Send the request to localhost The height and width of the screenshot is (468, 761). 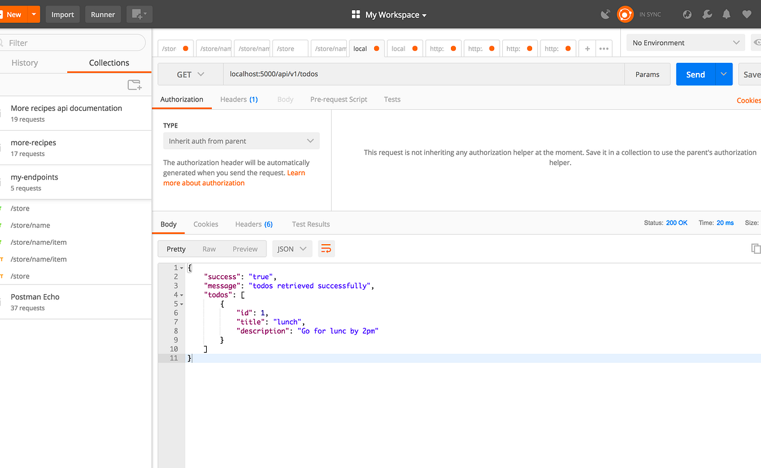(695, 74)
